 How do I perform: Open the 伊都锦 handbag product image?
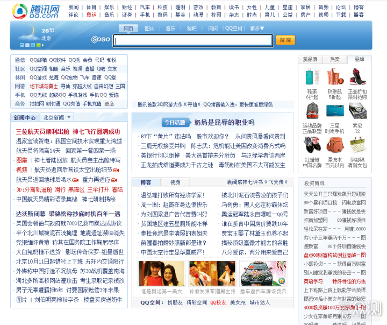pyautogui.click(x=357, y=145)
